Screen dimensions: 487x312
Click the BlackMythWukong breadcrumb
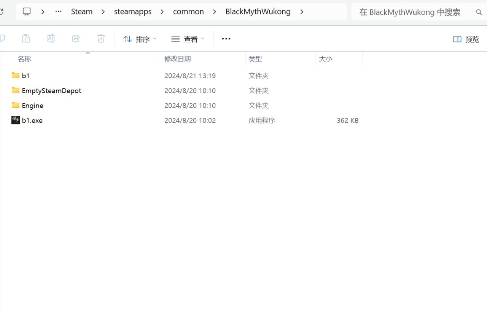tap(258, 12)
